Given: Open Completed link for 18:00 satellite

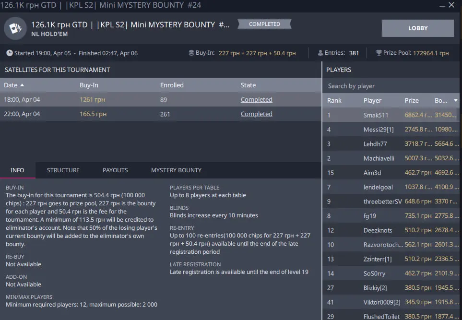Looking at the screenshot, I should [256, 100].
